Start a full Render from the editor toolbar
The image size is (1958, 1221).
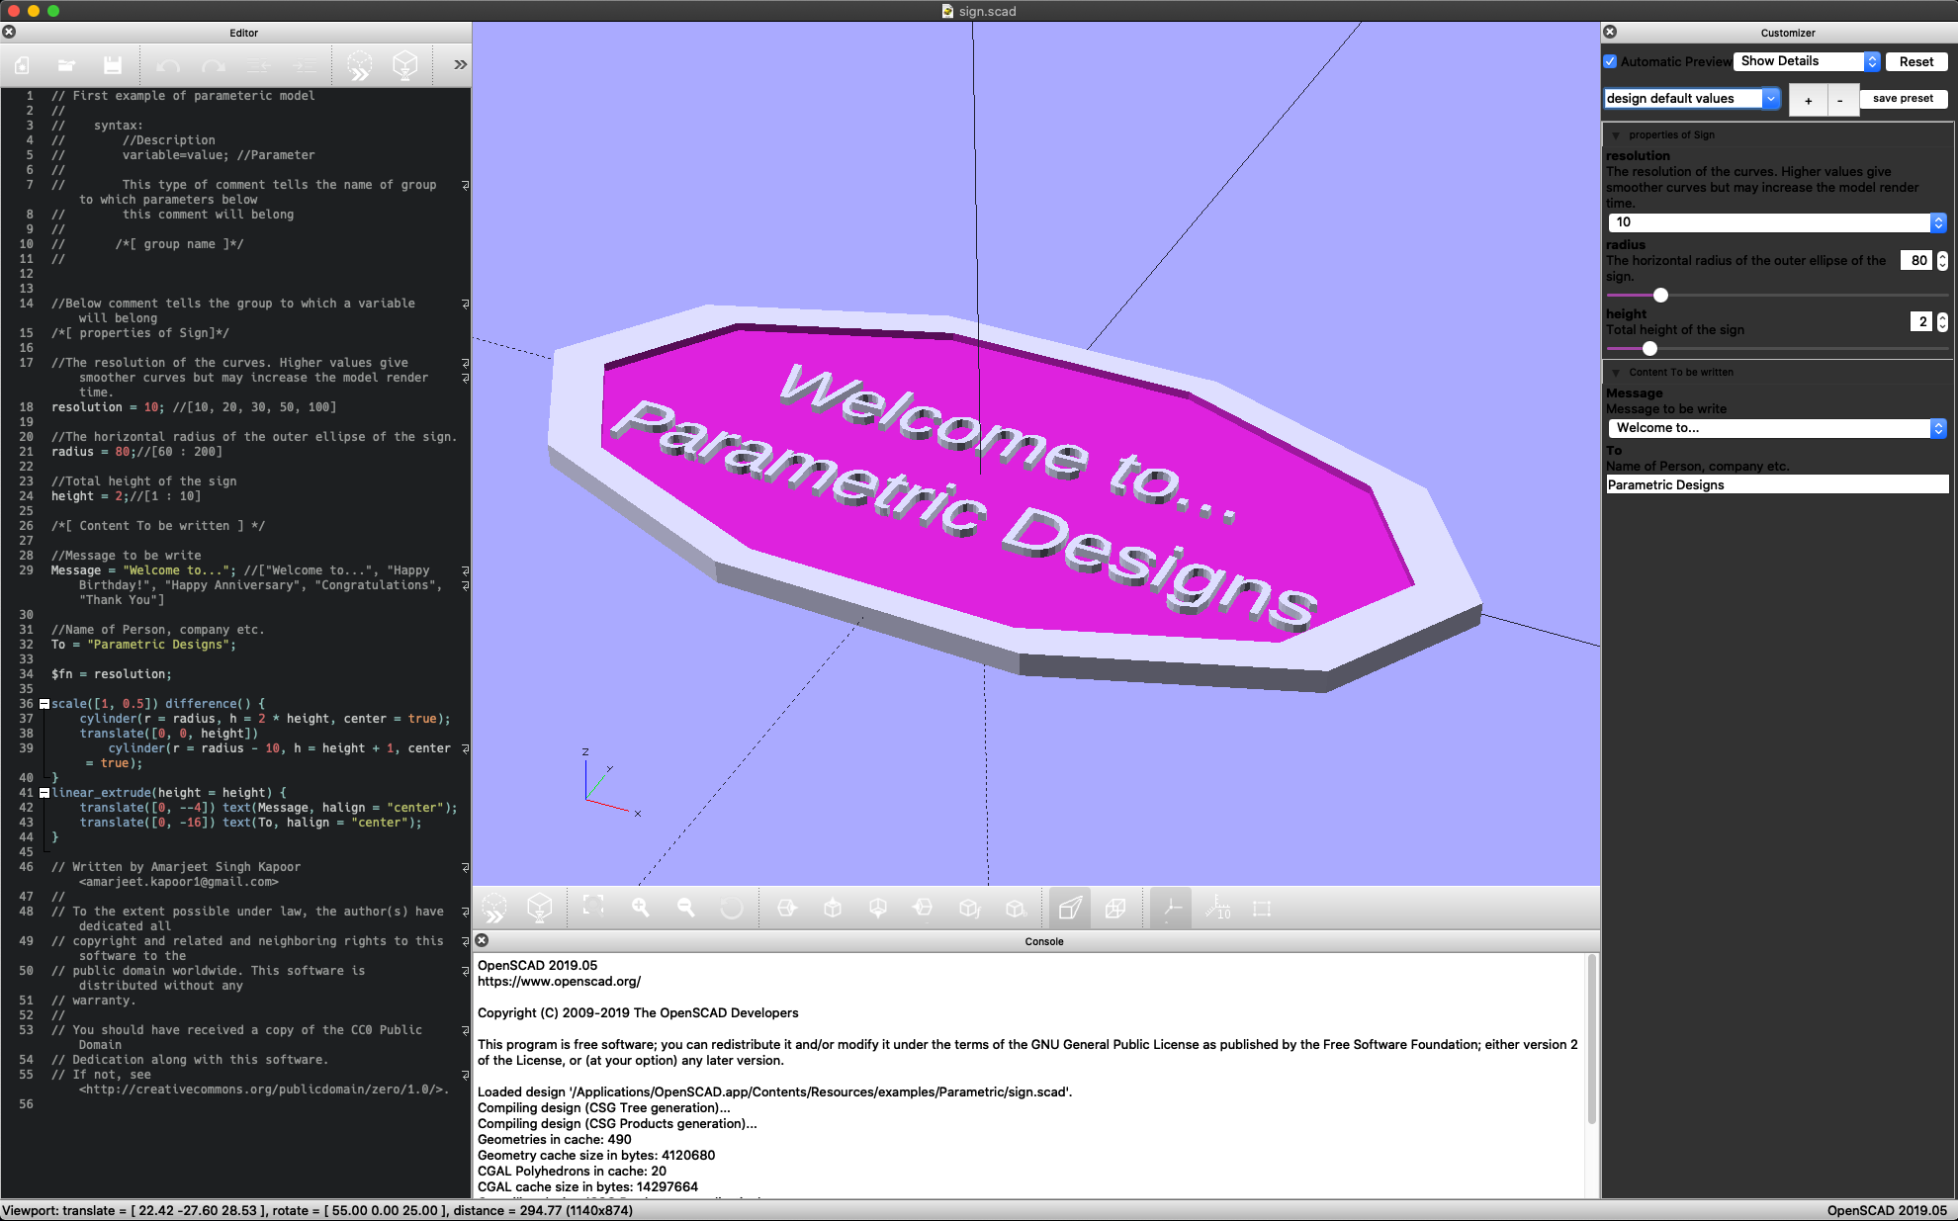point(405,65)
